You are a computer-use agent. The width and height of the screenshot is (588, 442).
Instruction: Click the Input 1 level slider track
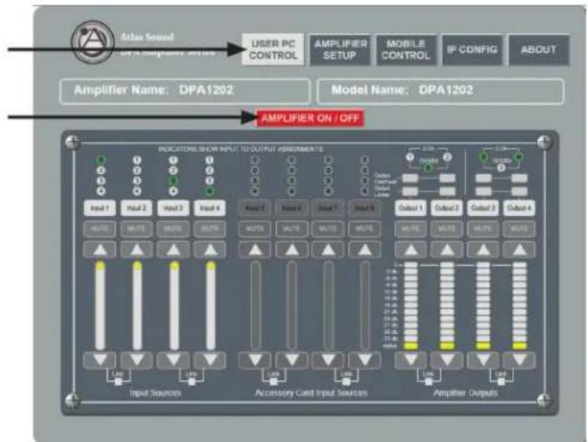(100, 305)
